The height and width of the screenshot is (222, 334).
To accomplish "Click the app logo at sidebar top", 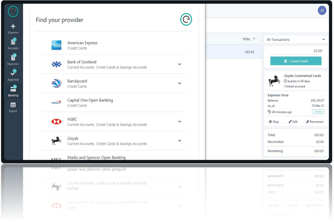I will (13, 12).
